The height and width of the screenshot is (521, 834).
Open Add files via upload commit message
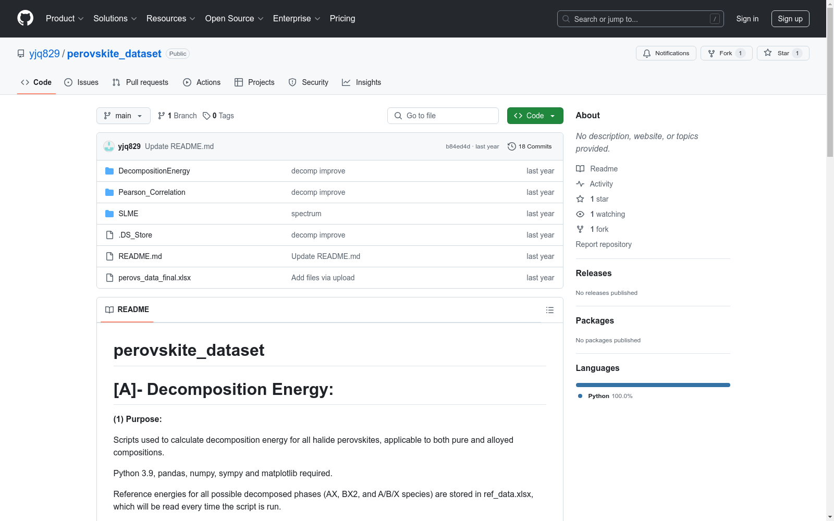point(323,278)
